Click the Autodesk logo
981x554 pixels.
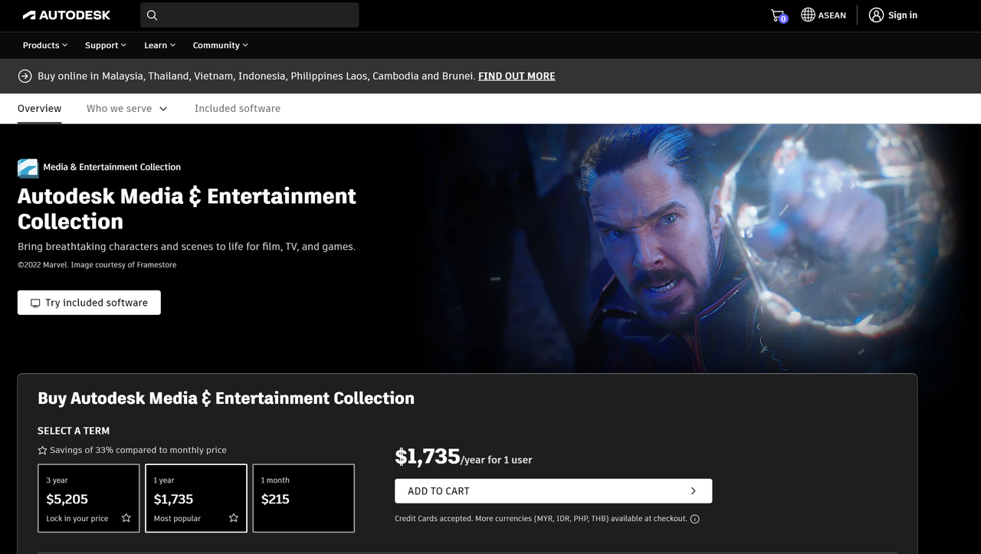point(67,15)
